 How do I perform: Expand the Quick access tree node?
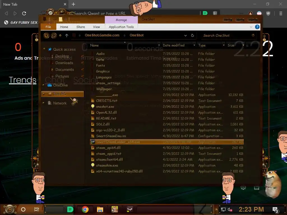(44, 49)
